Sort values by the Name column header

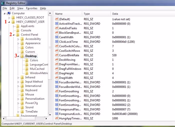pyautogui.click(x=59, y=14)
